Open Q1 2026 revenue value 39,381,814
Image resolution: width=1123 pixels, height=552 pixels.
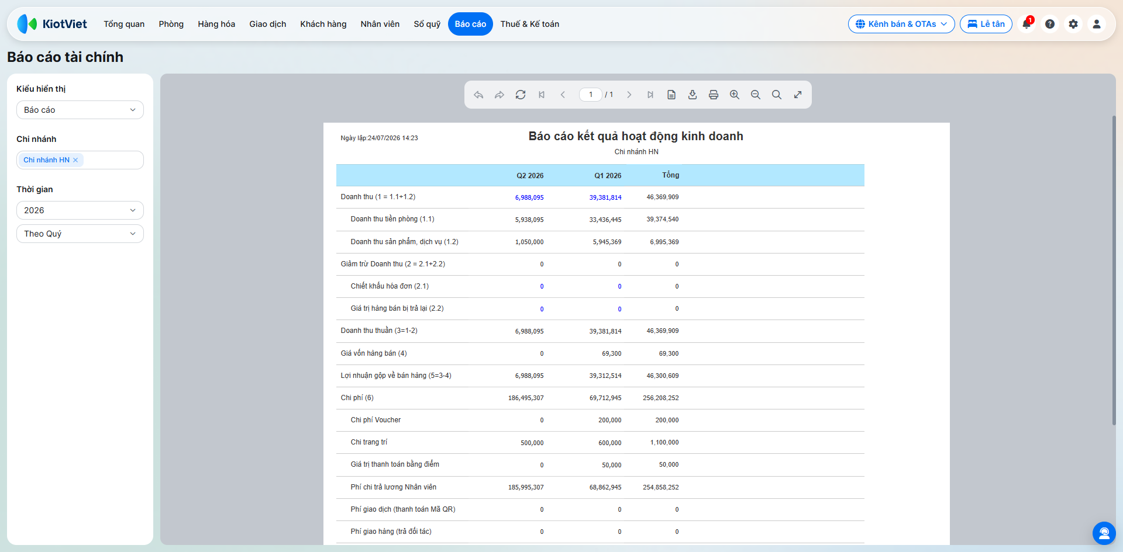pos(605,197)
